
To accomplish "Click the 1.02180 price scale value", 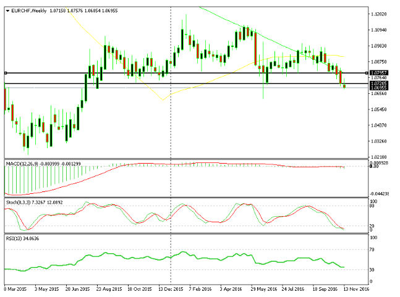I will [378, 157].
